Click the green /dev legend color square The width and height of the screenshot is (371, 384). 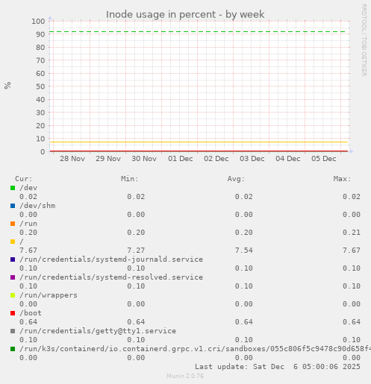pos(13,188)
